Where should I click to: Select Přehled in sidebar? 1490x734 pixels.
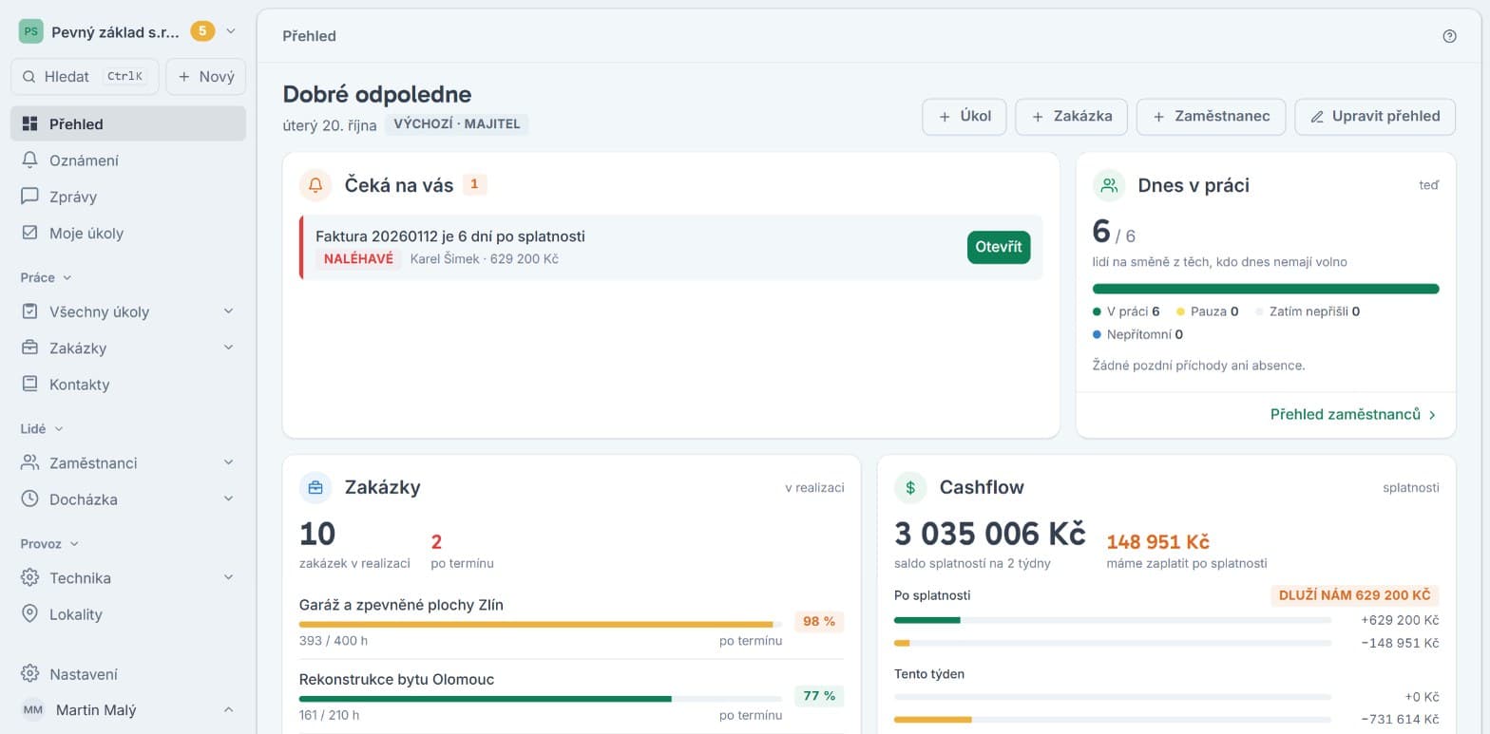point(128,123)
